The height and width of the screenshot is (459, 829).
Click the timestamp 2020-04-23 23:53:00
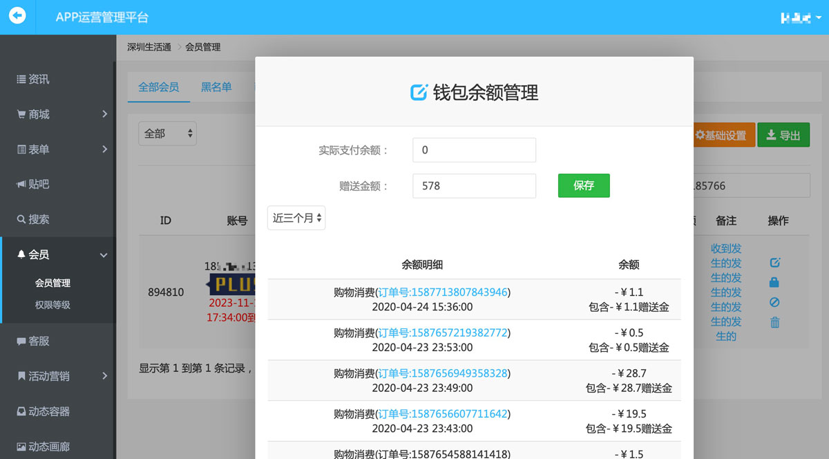(x=422, y=348)
